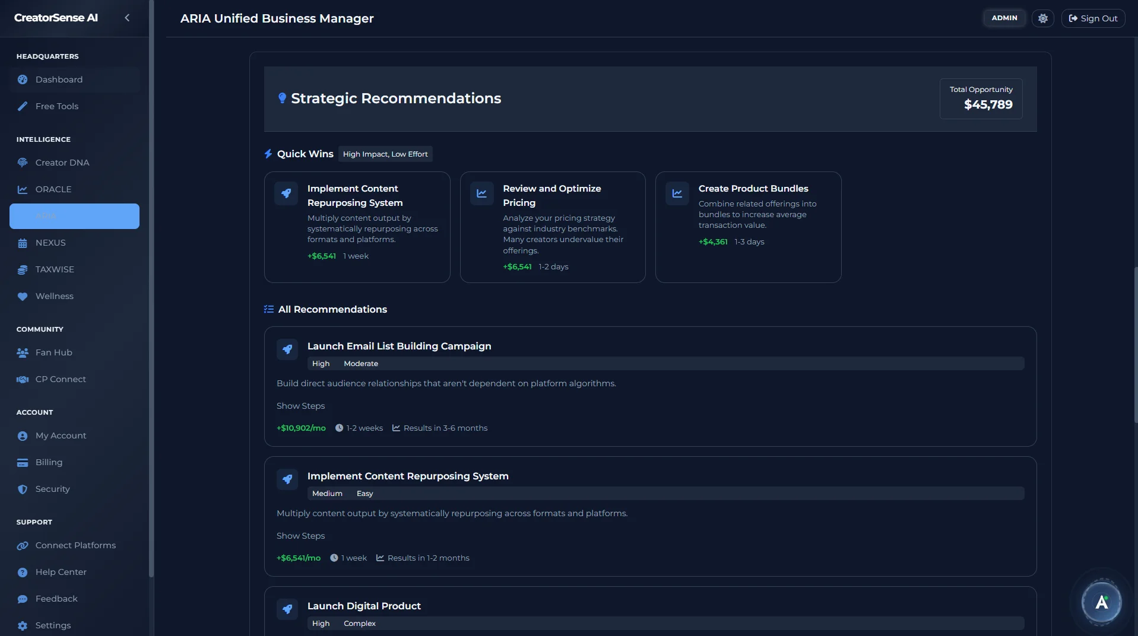Expand Show Steps under Implement Content Repurposing System

pos(300,536)
